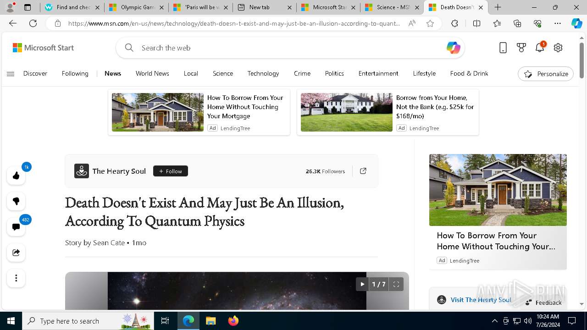Open hamburger menu beside Discover
Screen dimensions: 587x330
point(11,74)
